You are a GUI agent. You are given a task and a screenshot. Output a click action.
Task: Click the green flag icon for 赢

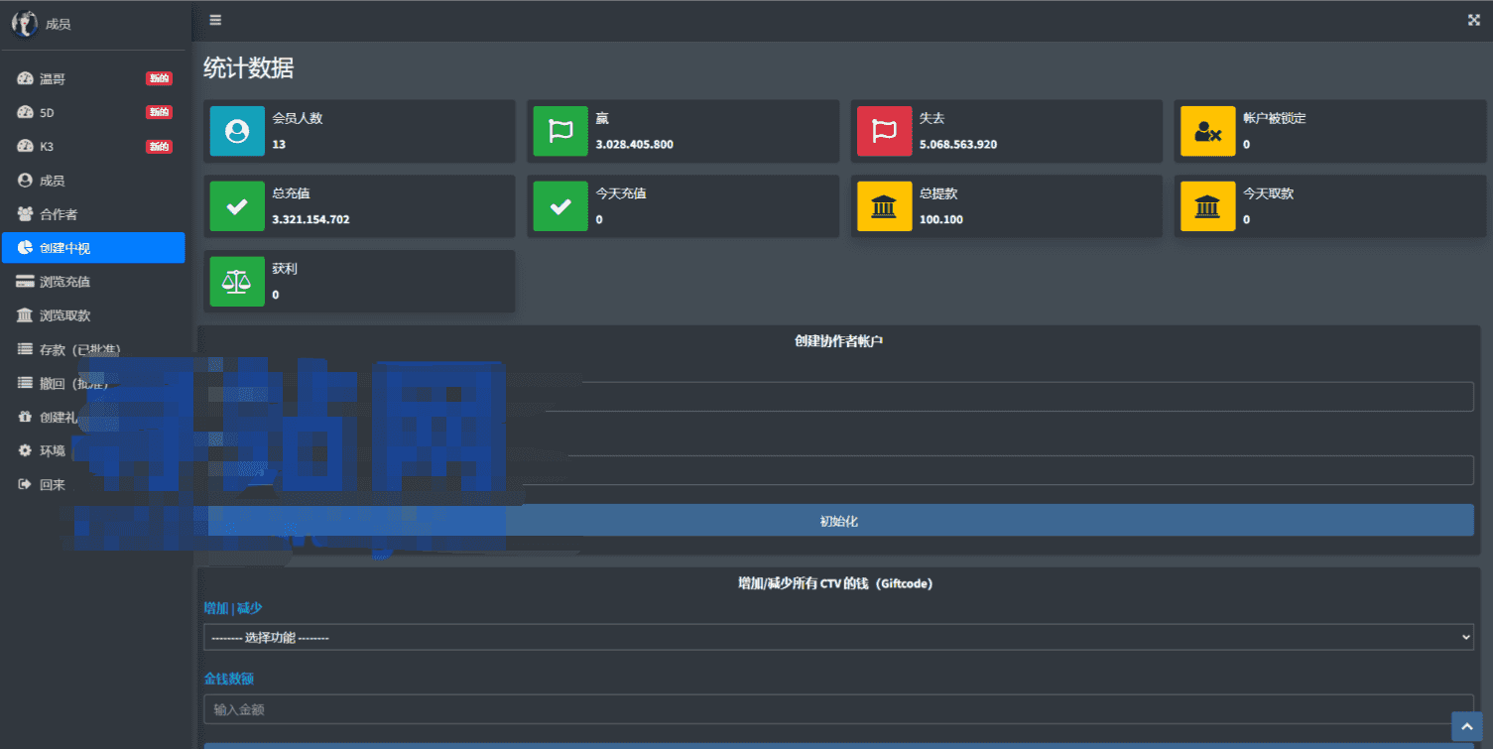[x=560, y=131]
